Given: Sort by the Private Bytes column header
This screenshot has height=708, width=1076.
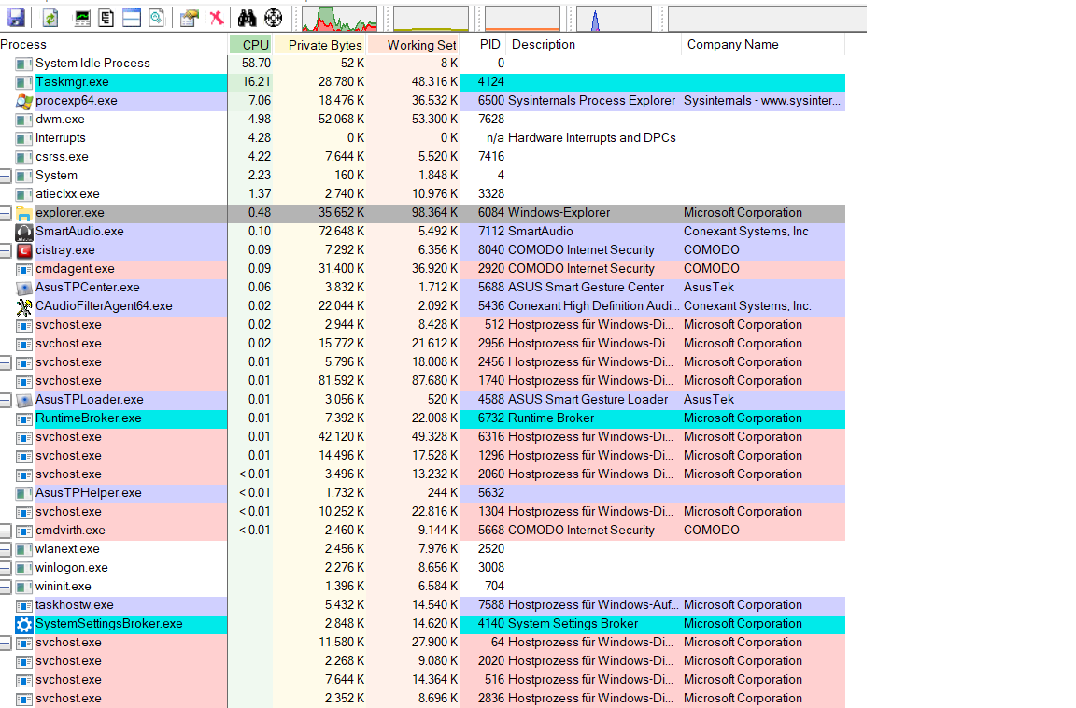Looking at the screenshot, I should (x=319, y=45).
